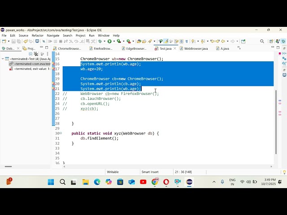The width and height of the screenshot is (287, 215).
Task: Switch to the Debug perspective icon
Action: coord(283,41)
